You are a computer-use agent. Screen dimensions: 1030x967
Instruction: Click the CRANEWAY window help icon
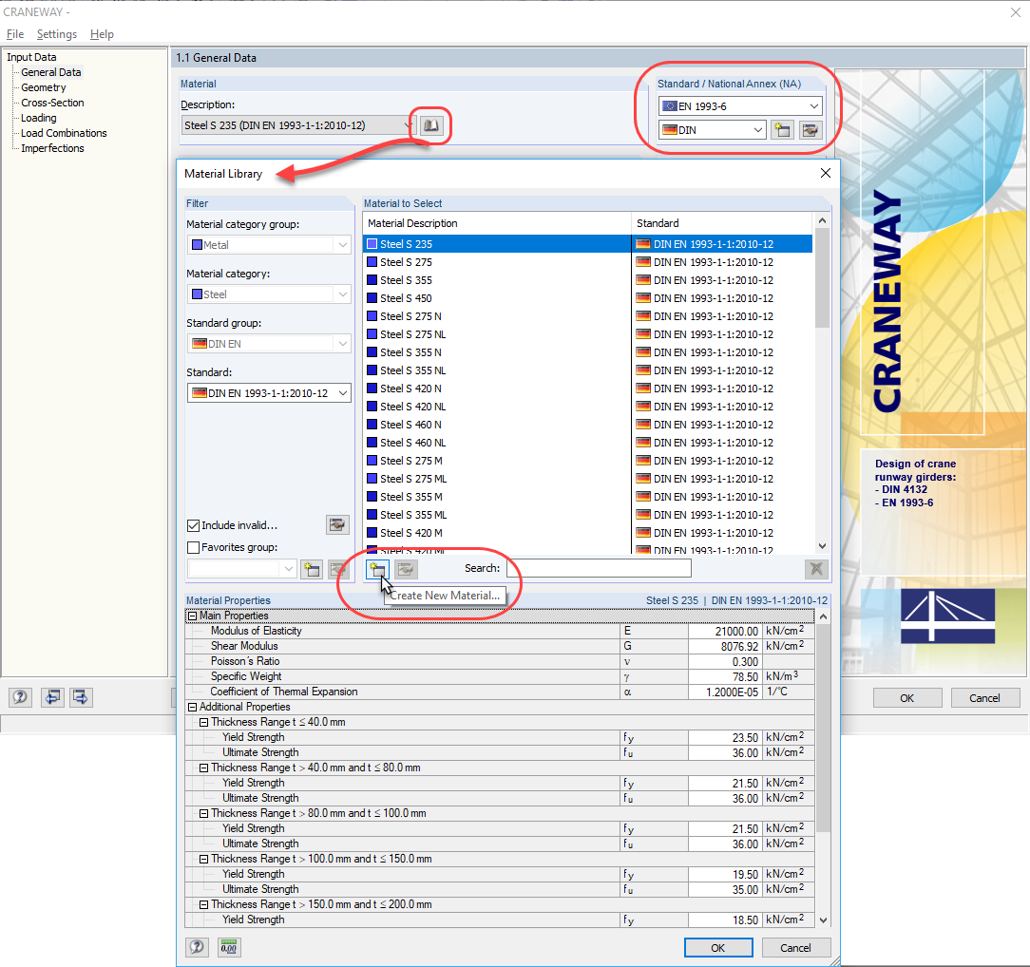tap(20, 697)
